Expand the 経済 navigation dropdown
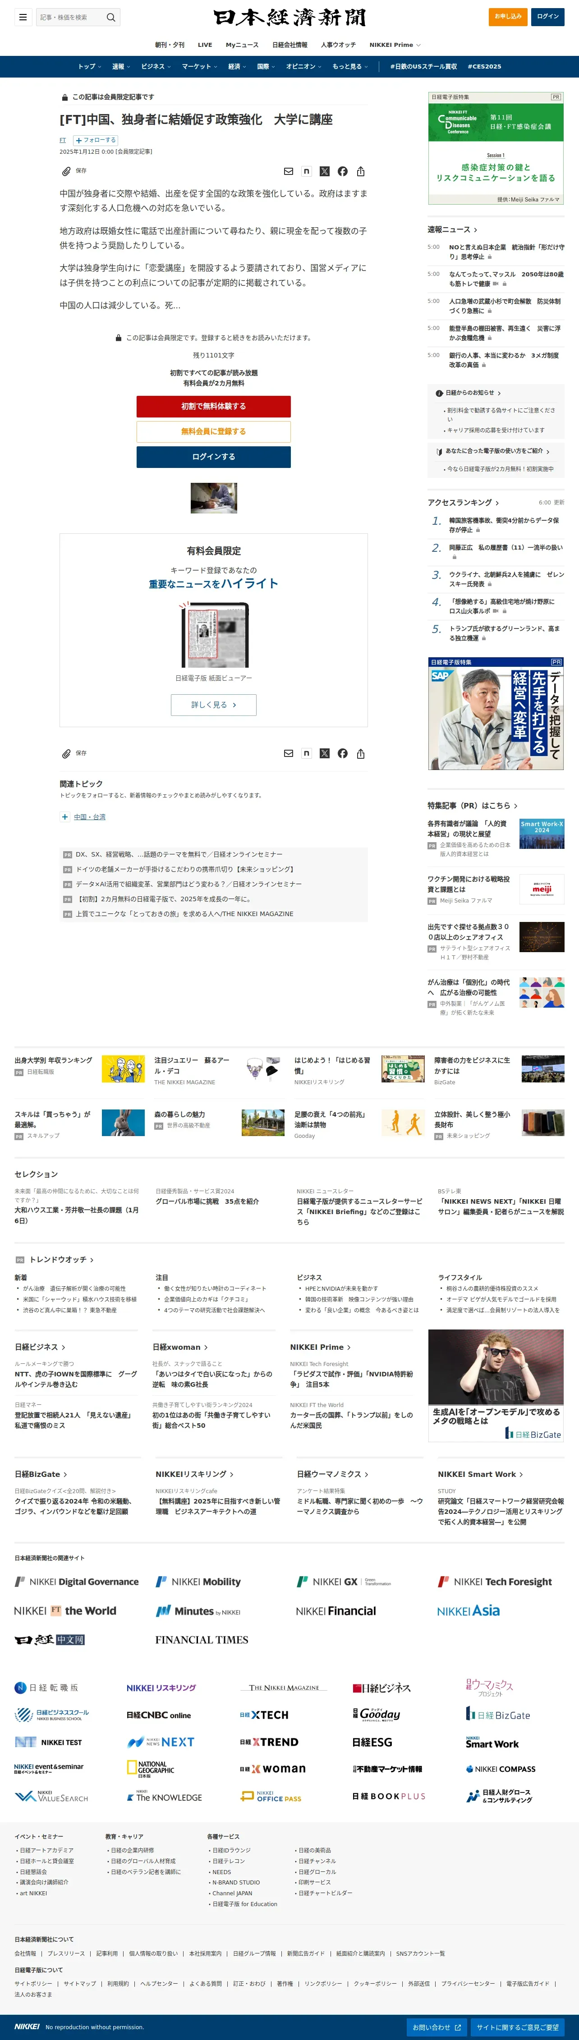The image size is (579, 2040). [x=238, y=67]
